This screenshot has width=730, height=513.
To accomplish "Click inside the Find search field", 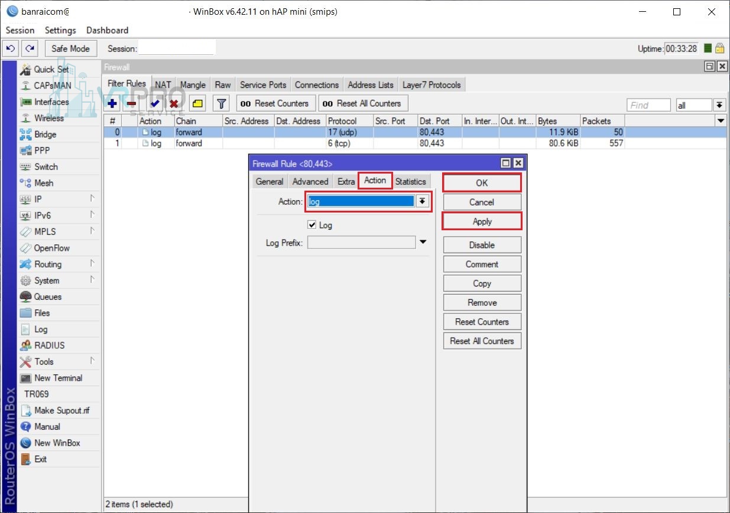I will tap(648, 104).
